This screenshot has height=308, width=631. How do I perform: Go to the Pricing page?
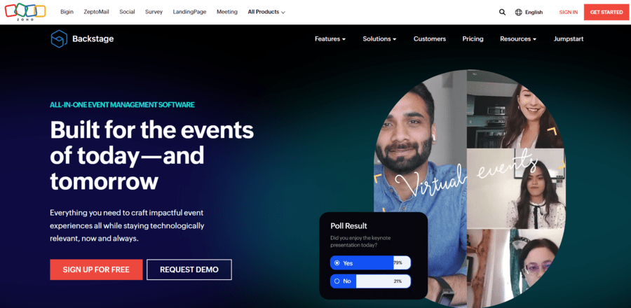click(x=473, y=39)
